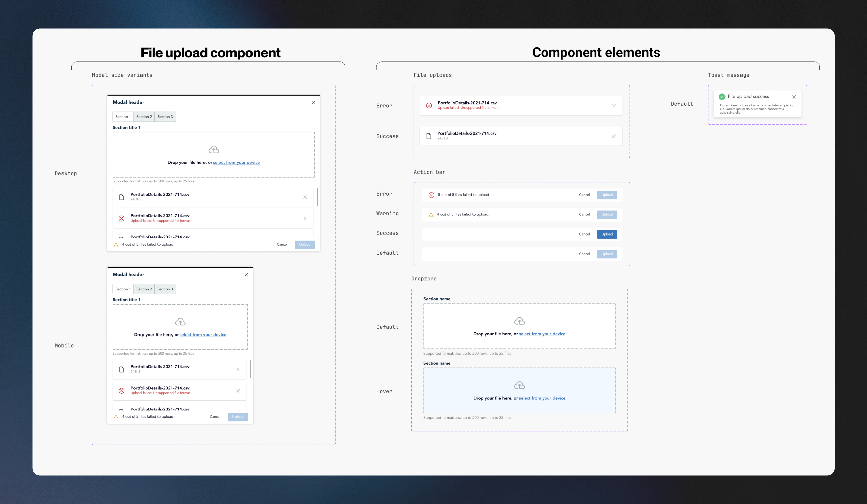Click 'select from your device' link in Desktop modal
The image size is (867, 504).
click(236, 163)
